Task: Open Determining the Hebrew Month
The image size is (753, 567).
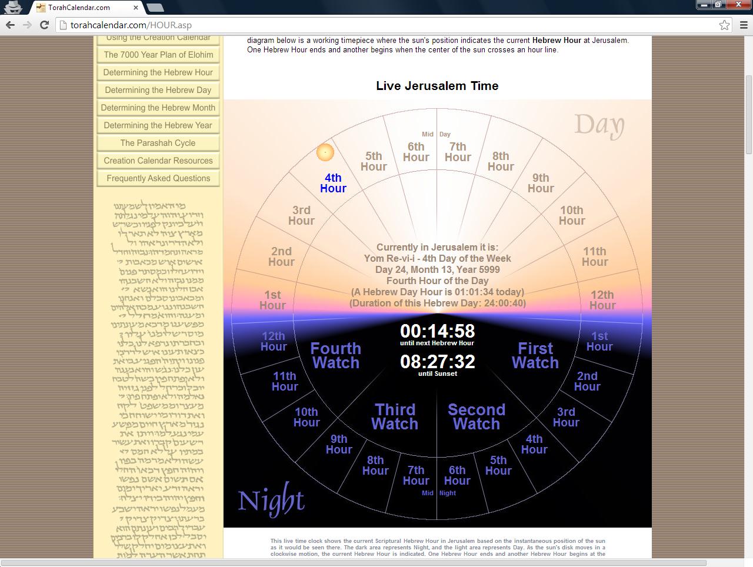Action: [x=158, y=108]
